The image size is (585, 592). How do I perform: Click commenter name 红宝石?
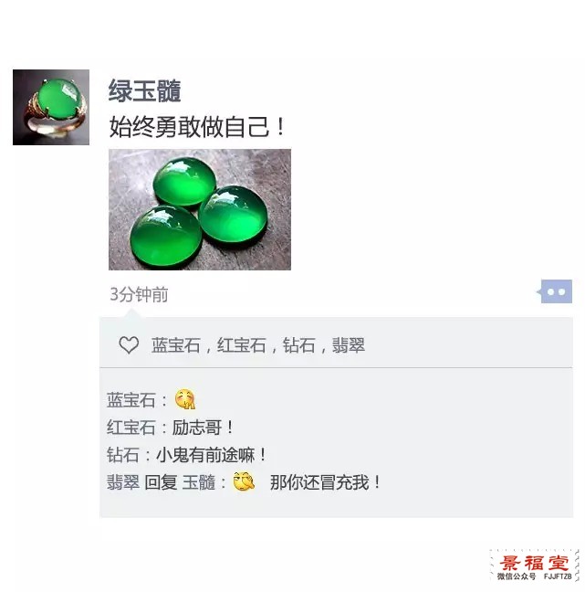pos(131,428)
